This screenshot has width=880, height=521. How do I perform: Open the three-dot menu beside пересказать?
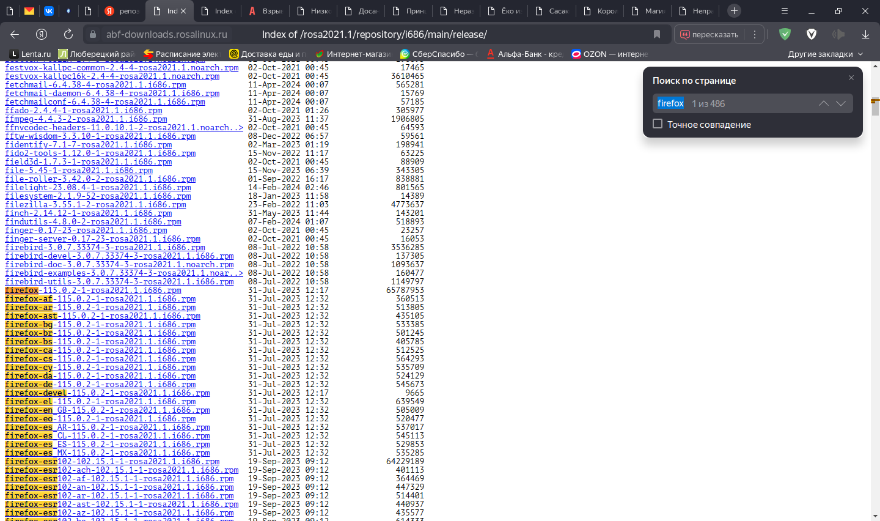[x=755, y=34]
